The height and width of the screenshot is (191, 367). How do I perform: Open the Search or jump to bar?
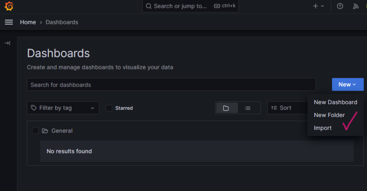[x=190, y=6]
